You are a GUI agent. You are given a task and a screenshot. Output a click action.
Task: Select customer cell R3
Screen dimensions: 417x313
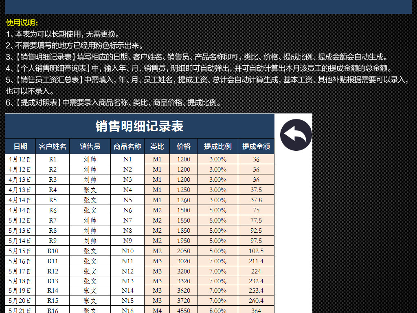53,179
